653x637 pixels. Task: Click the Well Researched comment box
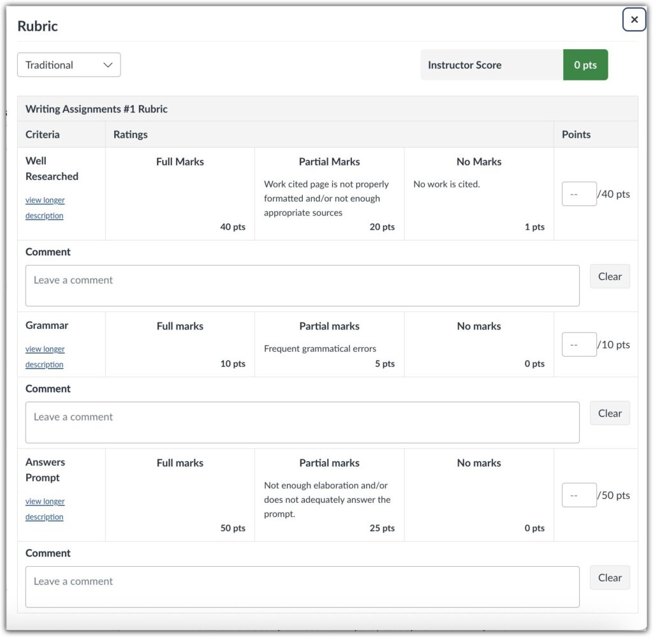[x=302, y=285]
